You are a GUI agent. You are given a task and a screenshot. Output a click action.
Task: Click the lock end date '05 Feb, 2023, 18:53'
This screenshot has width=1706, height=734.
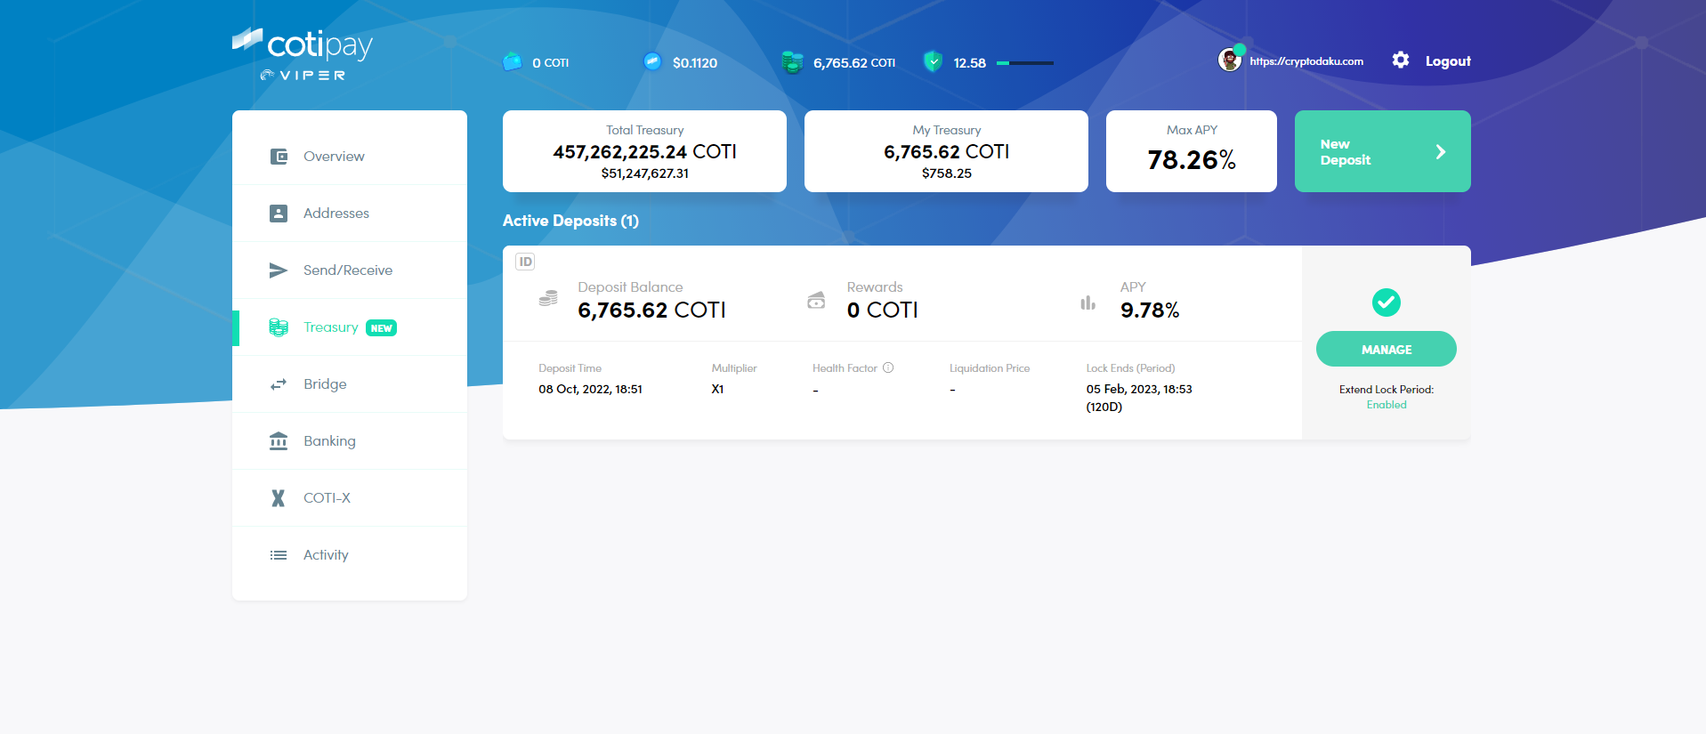[1139, 390]
